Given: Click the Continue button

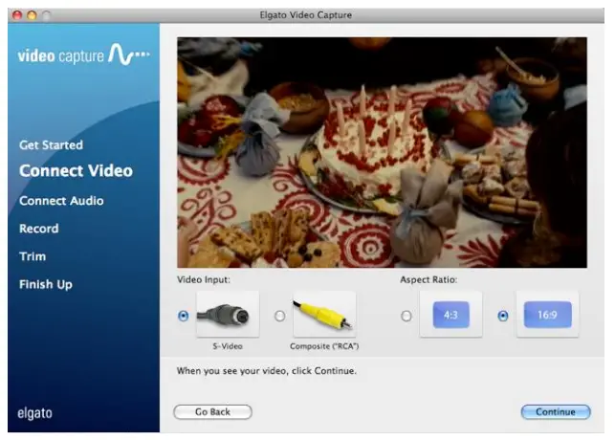Looking at the screenshot, I should tap(556, 411).
